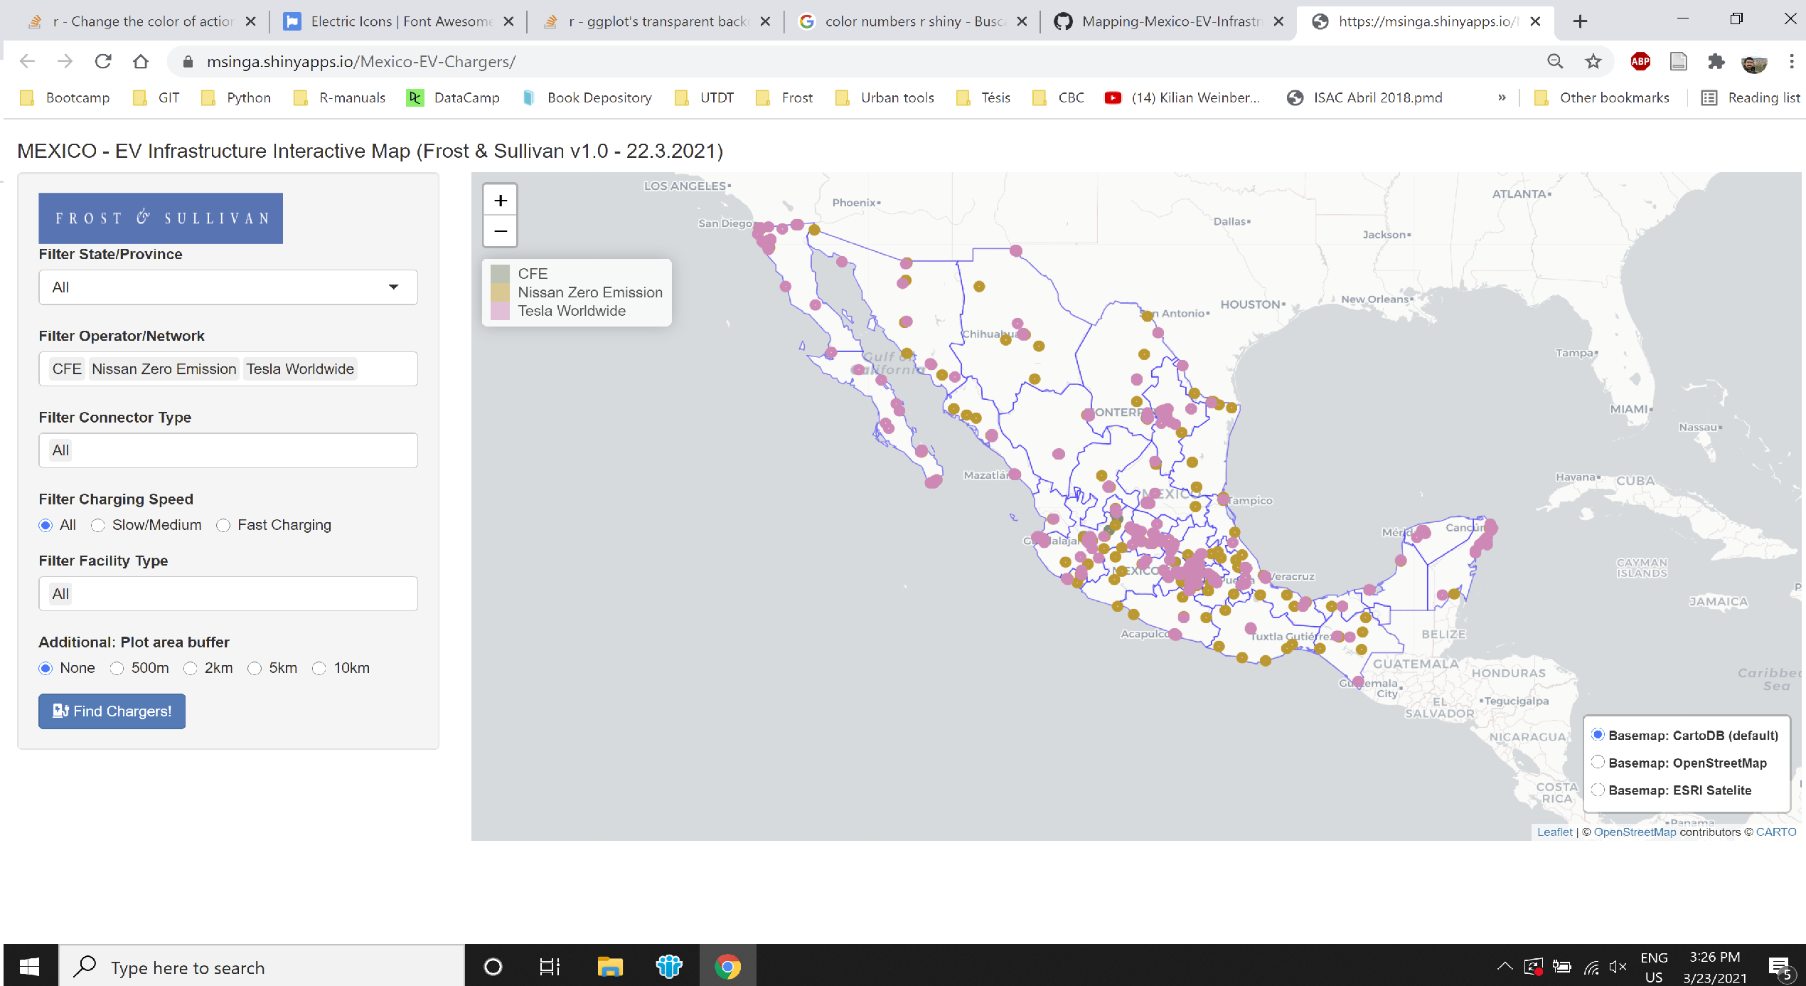
Task: Click the Find Chargers! button
Action: click(112, 711)
